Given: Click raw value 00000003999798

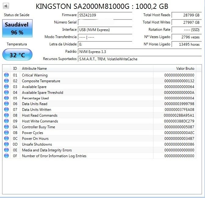Looking at the screenshot, I should tap(179, 104).
